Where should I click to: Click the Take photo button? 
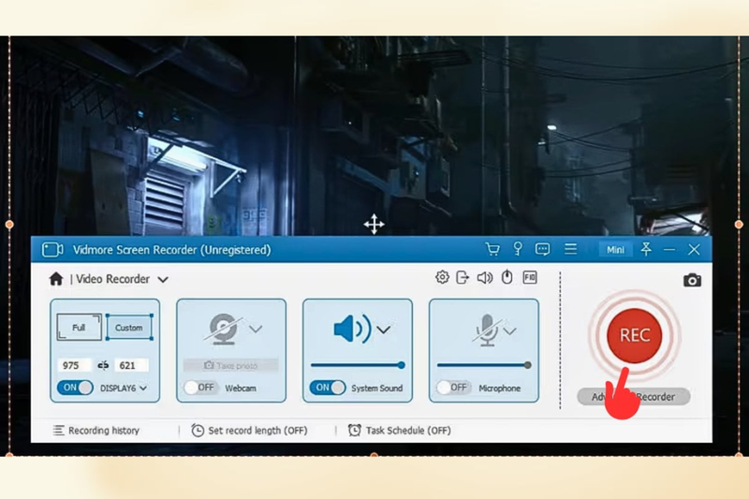point(231,366)
